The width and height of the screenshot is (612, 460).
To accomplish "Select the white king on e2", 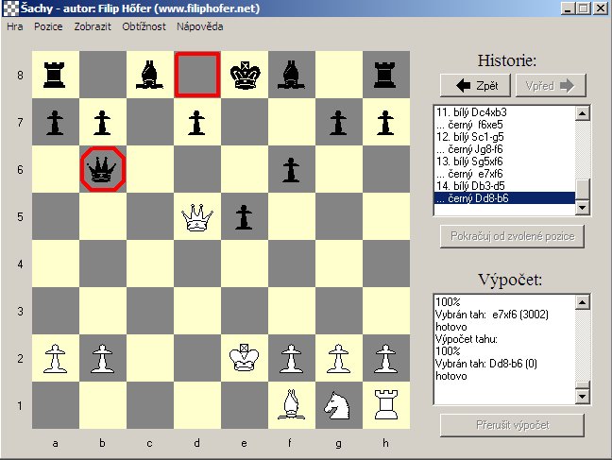I will click(x=245, y=358).
